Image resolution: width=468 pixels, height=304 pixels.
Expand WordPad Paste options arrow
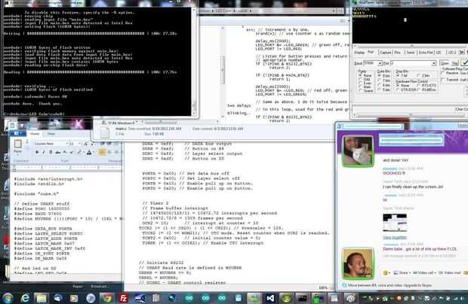point(17,155)
